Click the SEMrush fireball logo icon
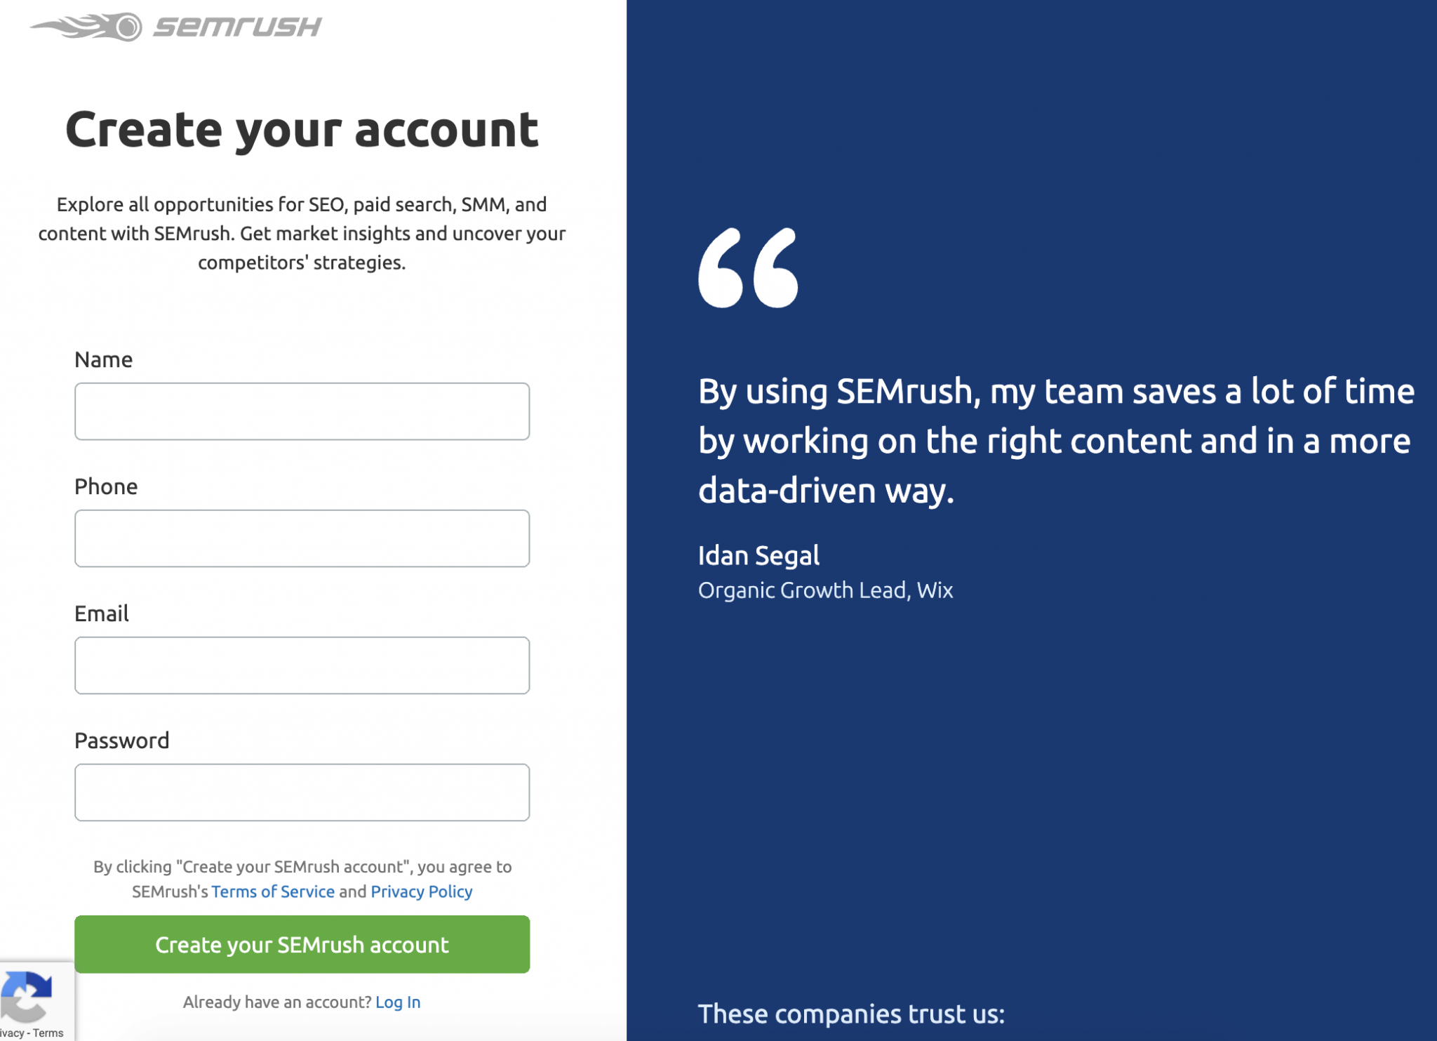 86,27
